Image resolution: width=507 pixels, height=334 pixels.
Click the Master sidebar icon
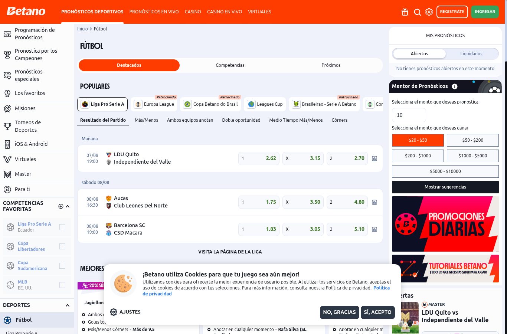tap(7, 174)
